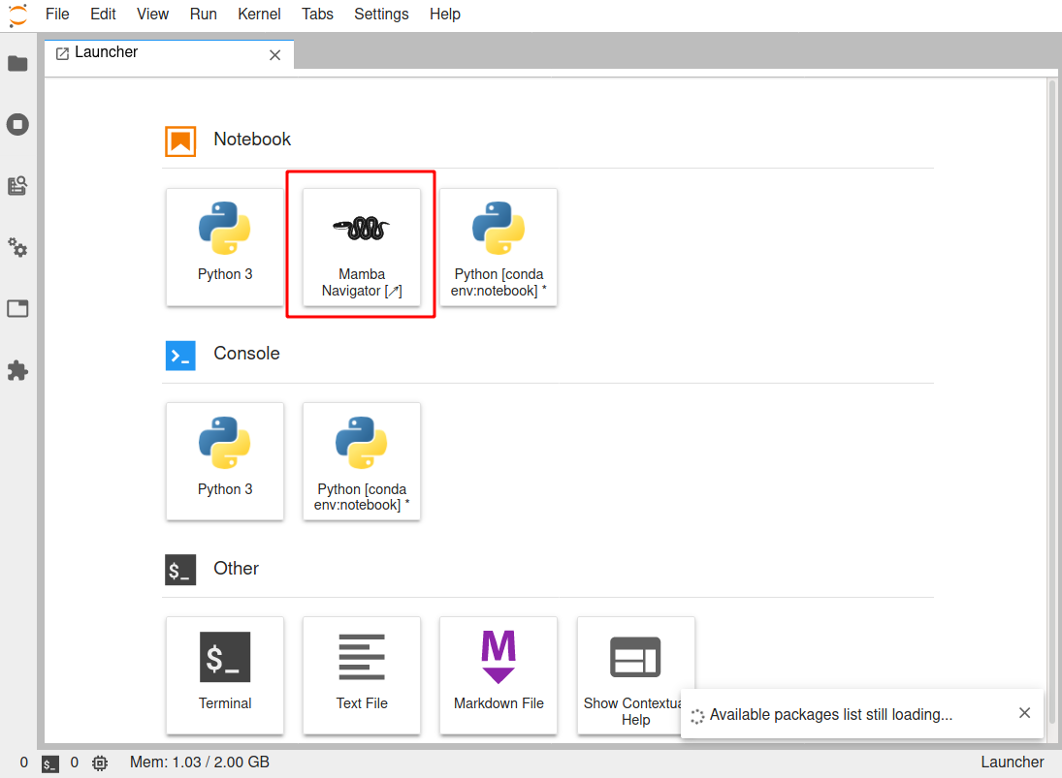This screenshot has width=1062, height=778.
Task: Open the Tabs menu
Action: pos(318,15)
